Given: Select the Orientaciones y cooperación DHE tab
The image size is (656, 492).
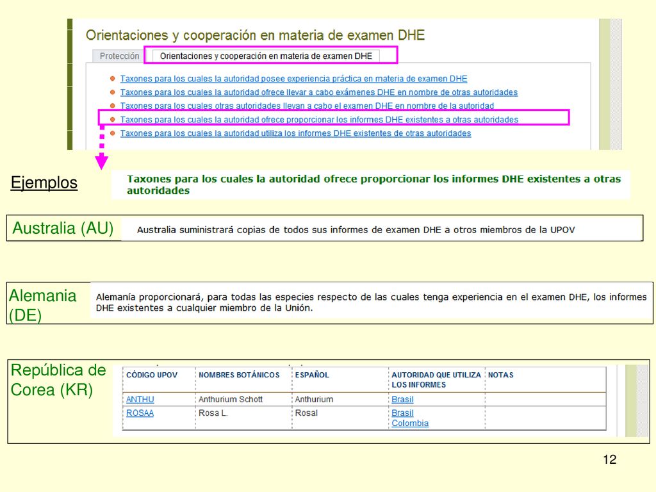Looking at the screenshot, I should pyautogui.click(x=266, y=56).
